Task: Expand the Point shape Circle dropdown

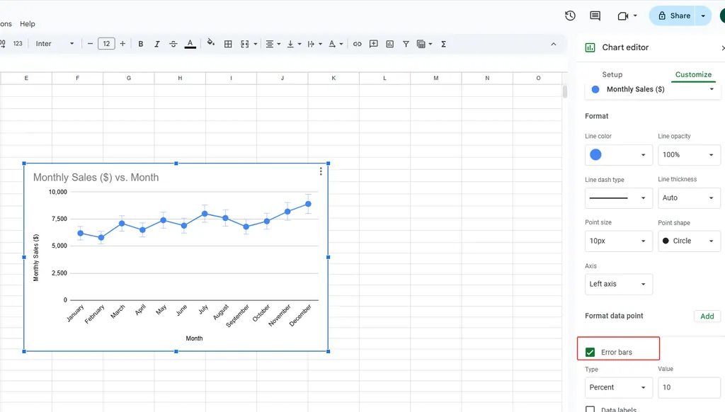Action: pos(689,241)
